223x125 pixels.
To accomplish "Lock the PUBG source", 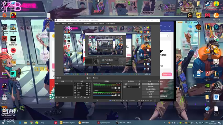I will click(89, 92).
